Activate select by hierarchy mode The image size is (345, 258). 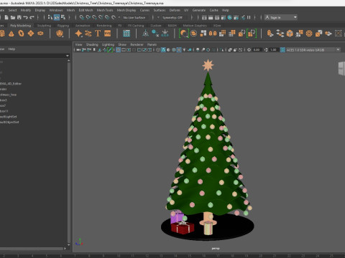tap(50, 17)
